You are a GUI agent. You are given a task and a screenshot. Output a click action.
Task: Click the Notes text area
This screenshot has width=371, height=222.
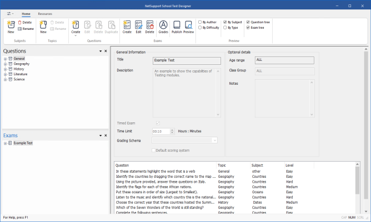[x=285, y=99]
